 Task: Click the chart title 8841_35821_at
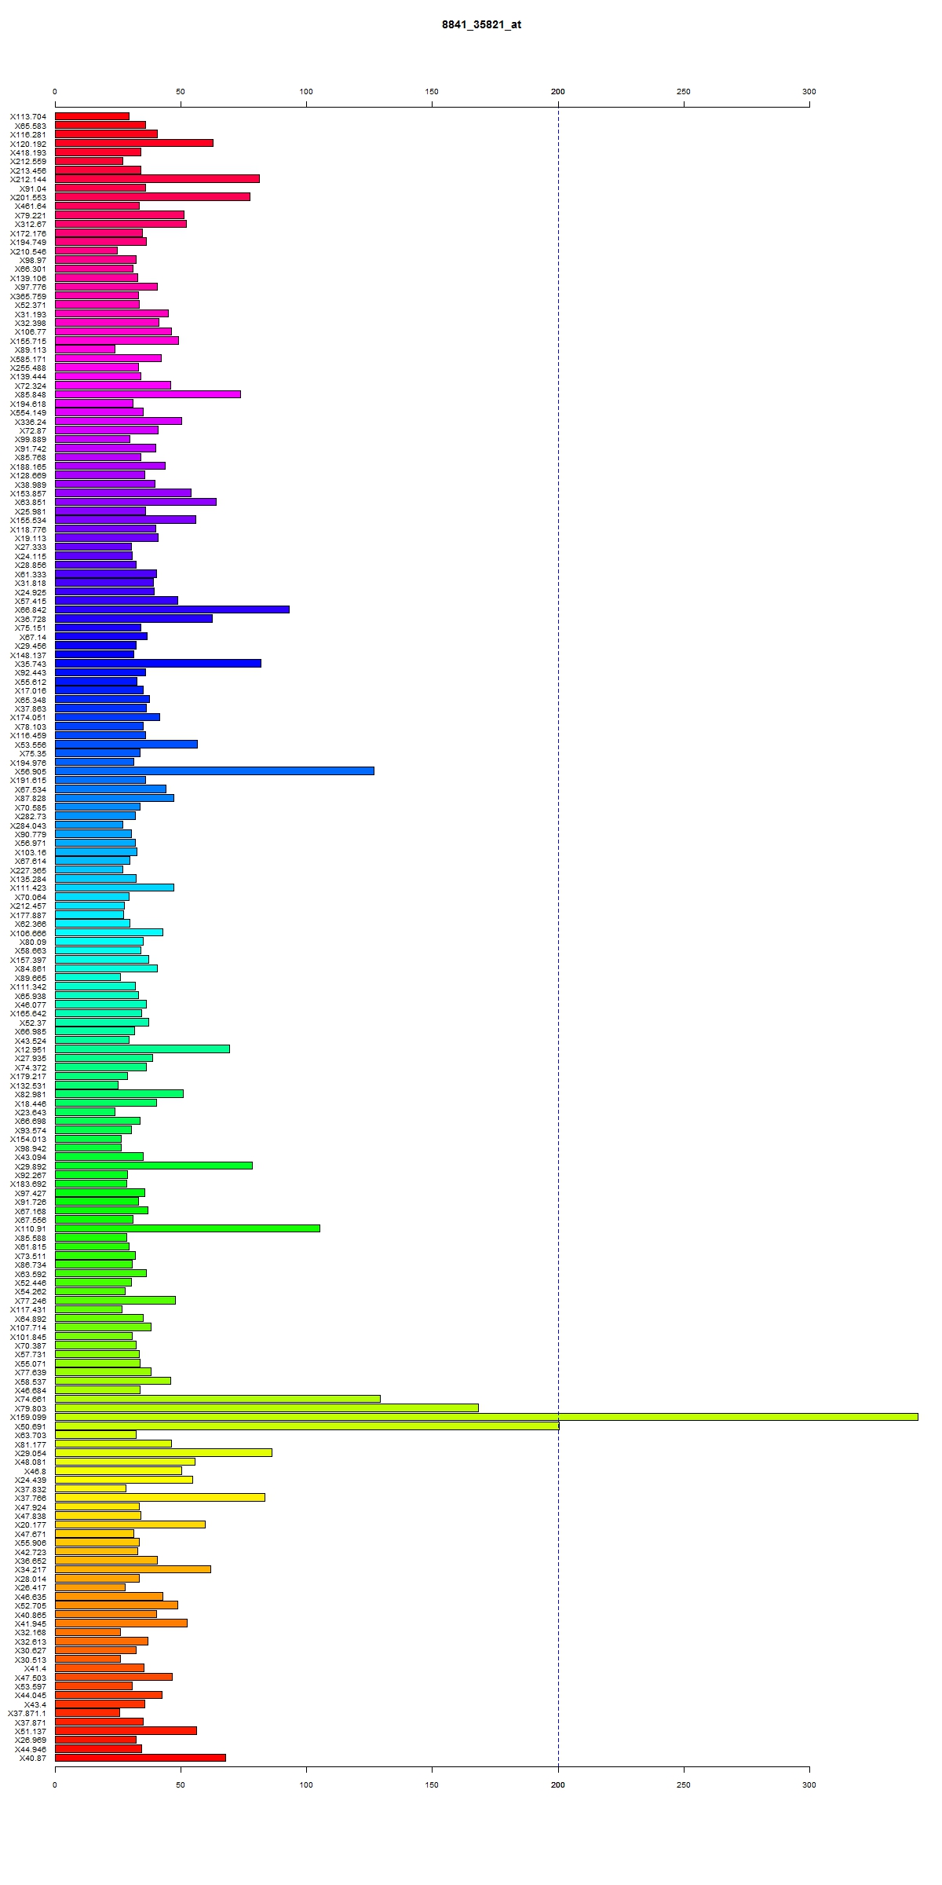coord(481,24)
